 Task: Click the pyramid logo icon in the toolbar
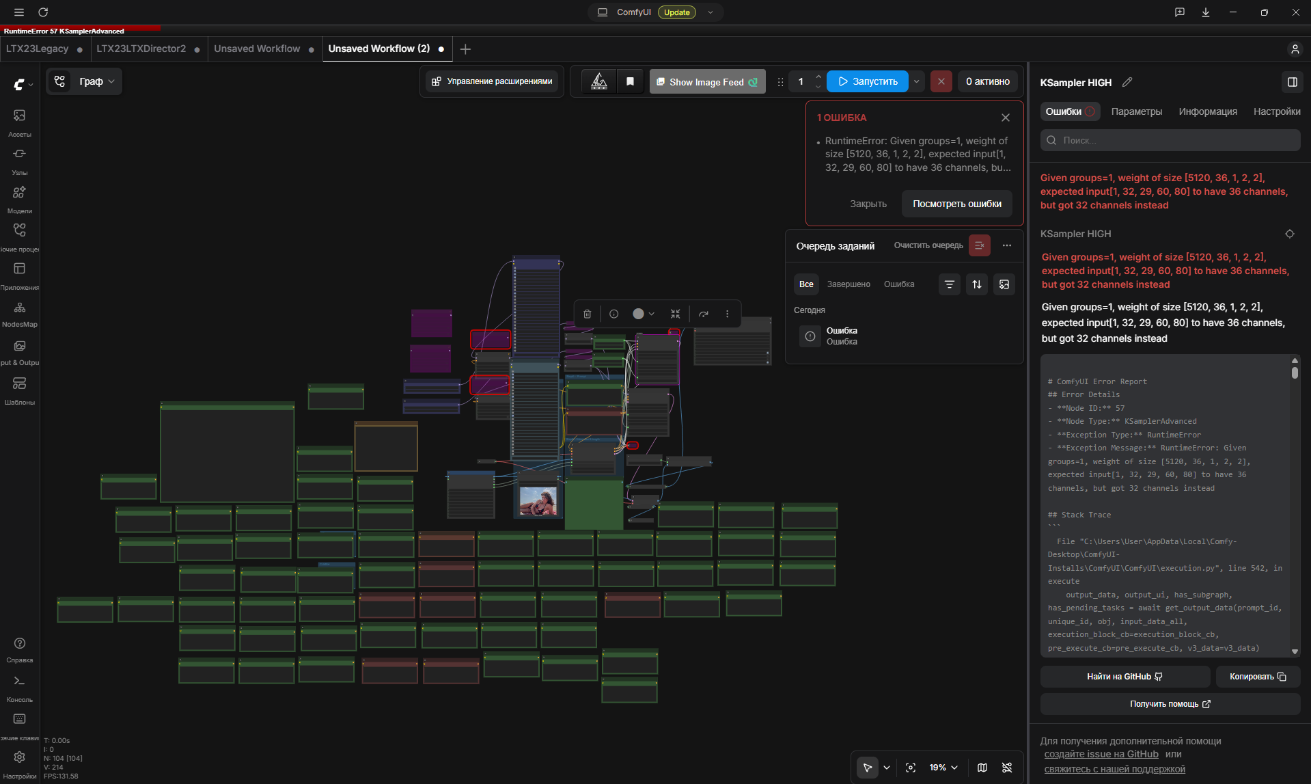pos(599,81)
